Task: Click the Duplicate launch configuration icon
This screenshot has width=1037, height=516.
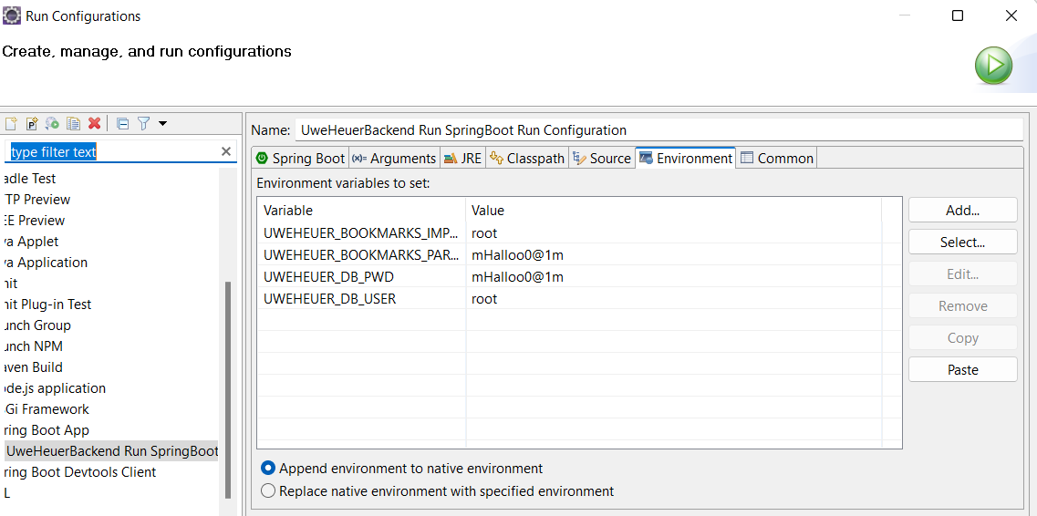Action: (x=73, y=123)
